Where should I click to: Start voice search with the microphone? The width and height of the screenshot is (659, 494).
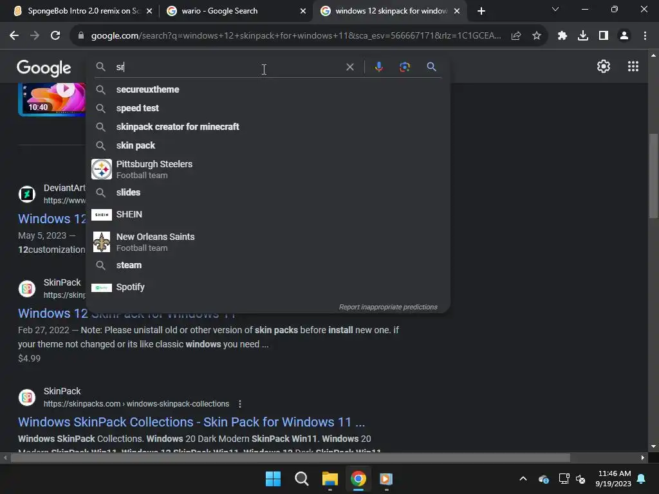pos(378,67)
